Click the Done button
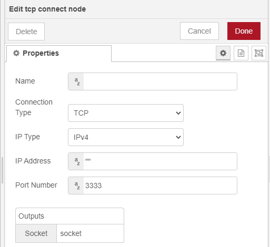Viewport: 270px width, 247px height. point(244,31)
